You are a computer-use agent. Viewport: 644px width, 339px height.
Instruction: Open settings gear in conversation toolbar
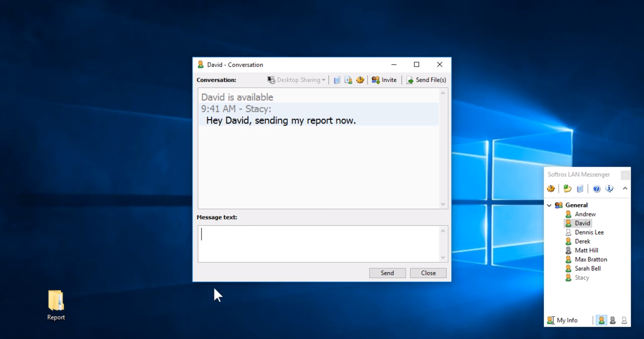[360, 80]
